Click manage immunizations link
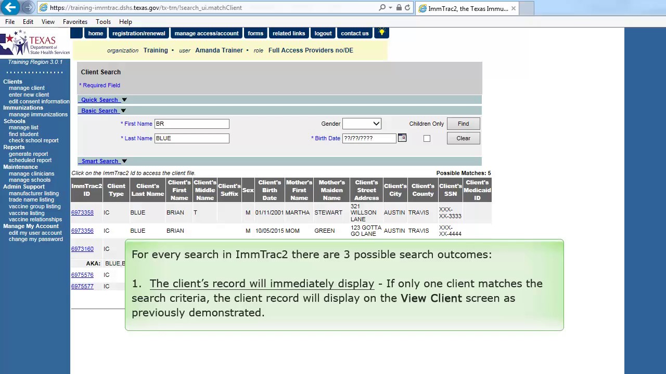666x374 pixels. click(x=38, y=114)
